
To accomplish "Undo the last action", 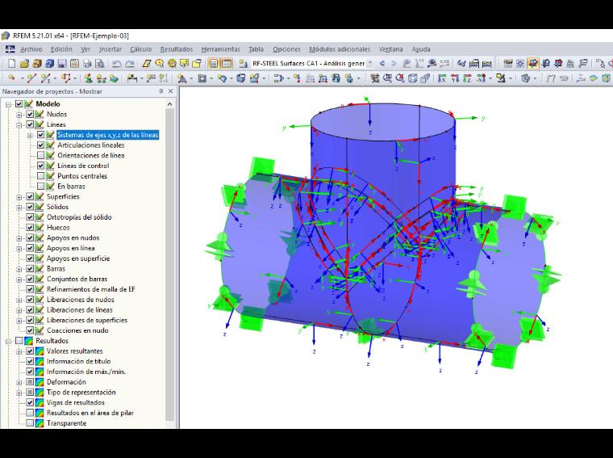I will click(x=116, y=64).
